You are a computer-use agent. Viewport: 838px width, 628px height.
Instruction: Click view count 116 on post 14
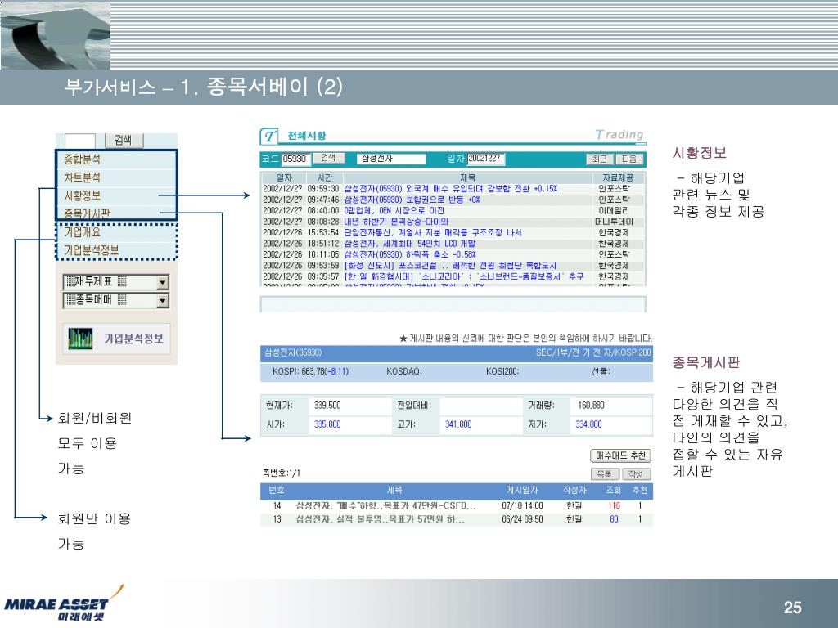point(614,505)
